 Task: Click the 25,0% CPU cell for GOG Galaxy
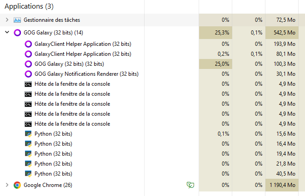215,64
